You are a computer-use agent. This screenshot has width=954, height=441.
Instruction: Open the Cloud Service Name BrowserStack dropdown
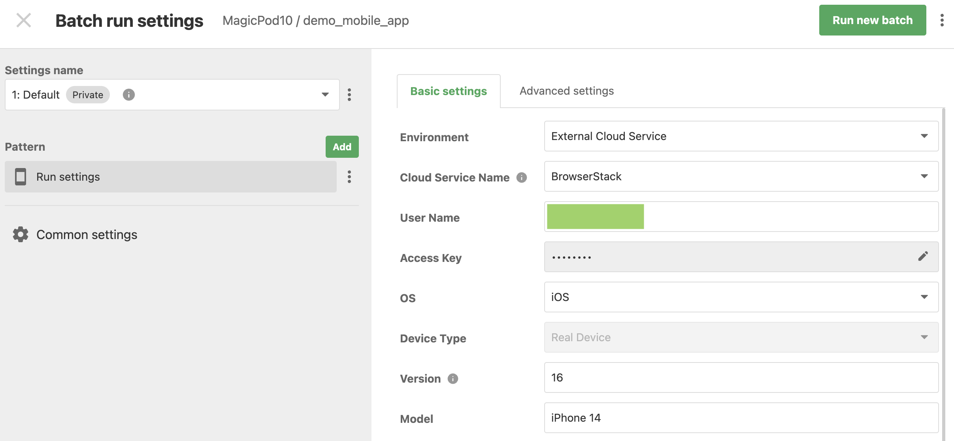[741, 176]
